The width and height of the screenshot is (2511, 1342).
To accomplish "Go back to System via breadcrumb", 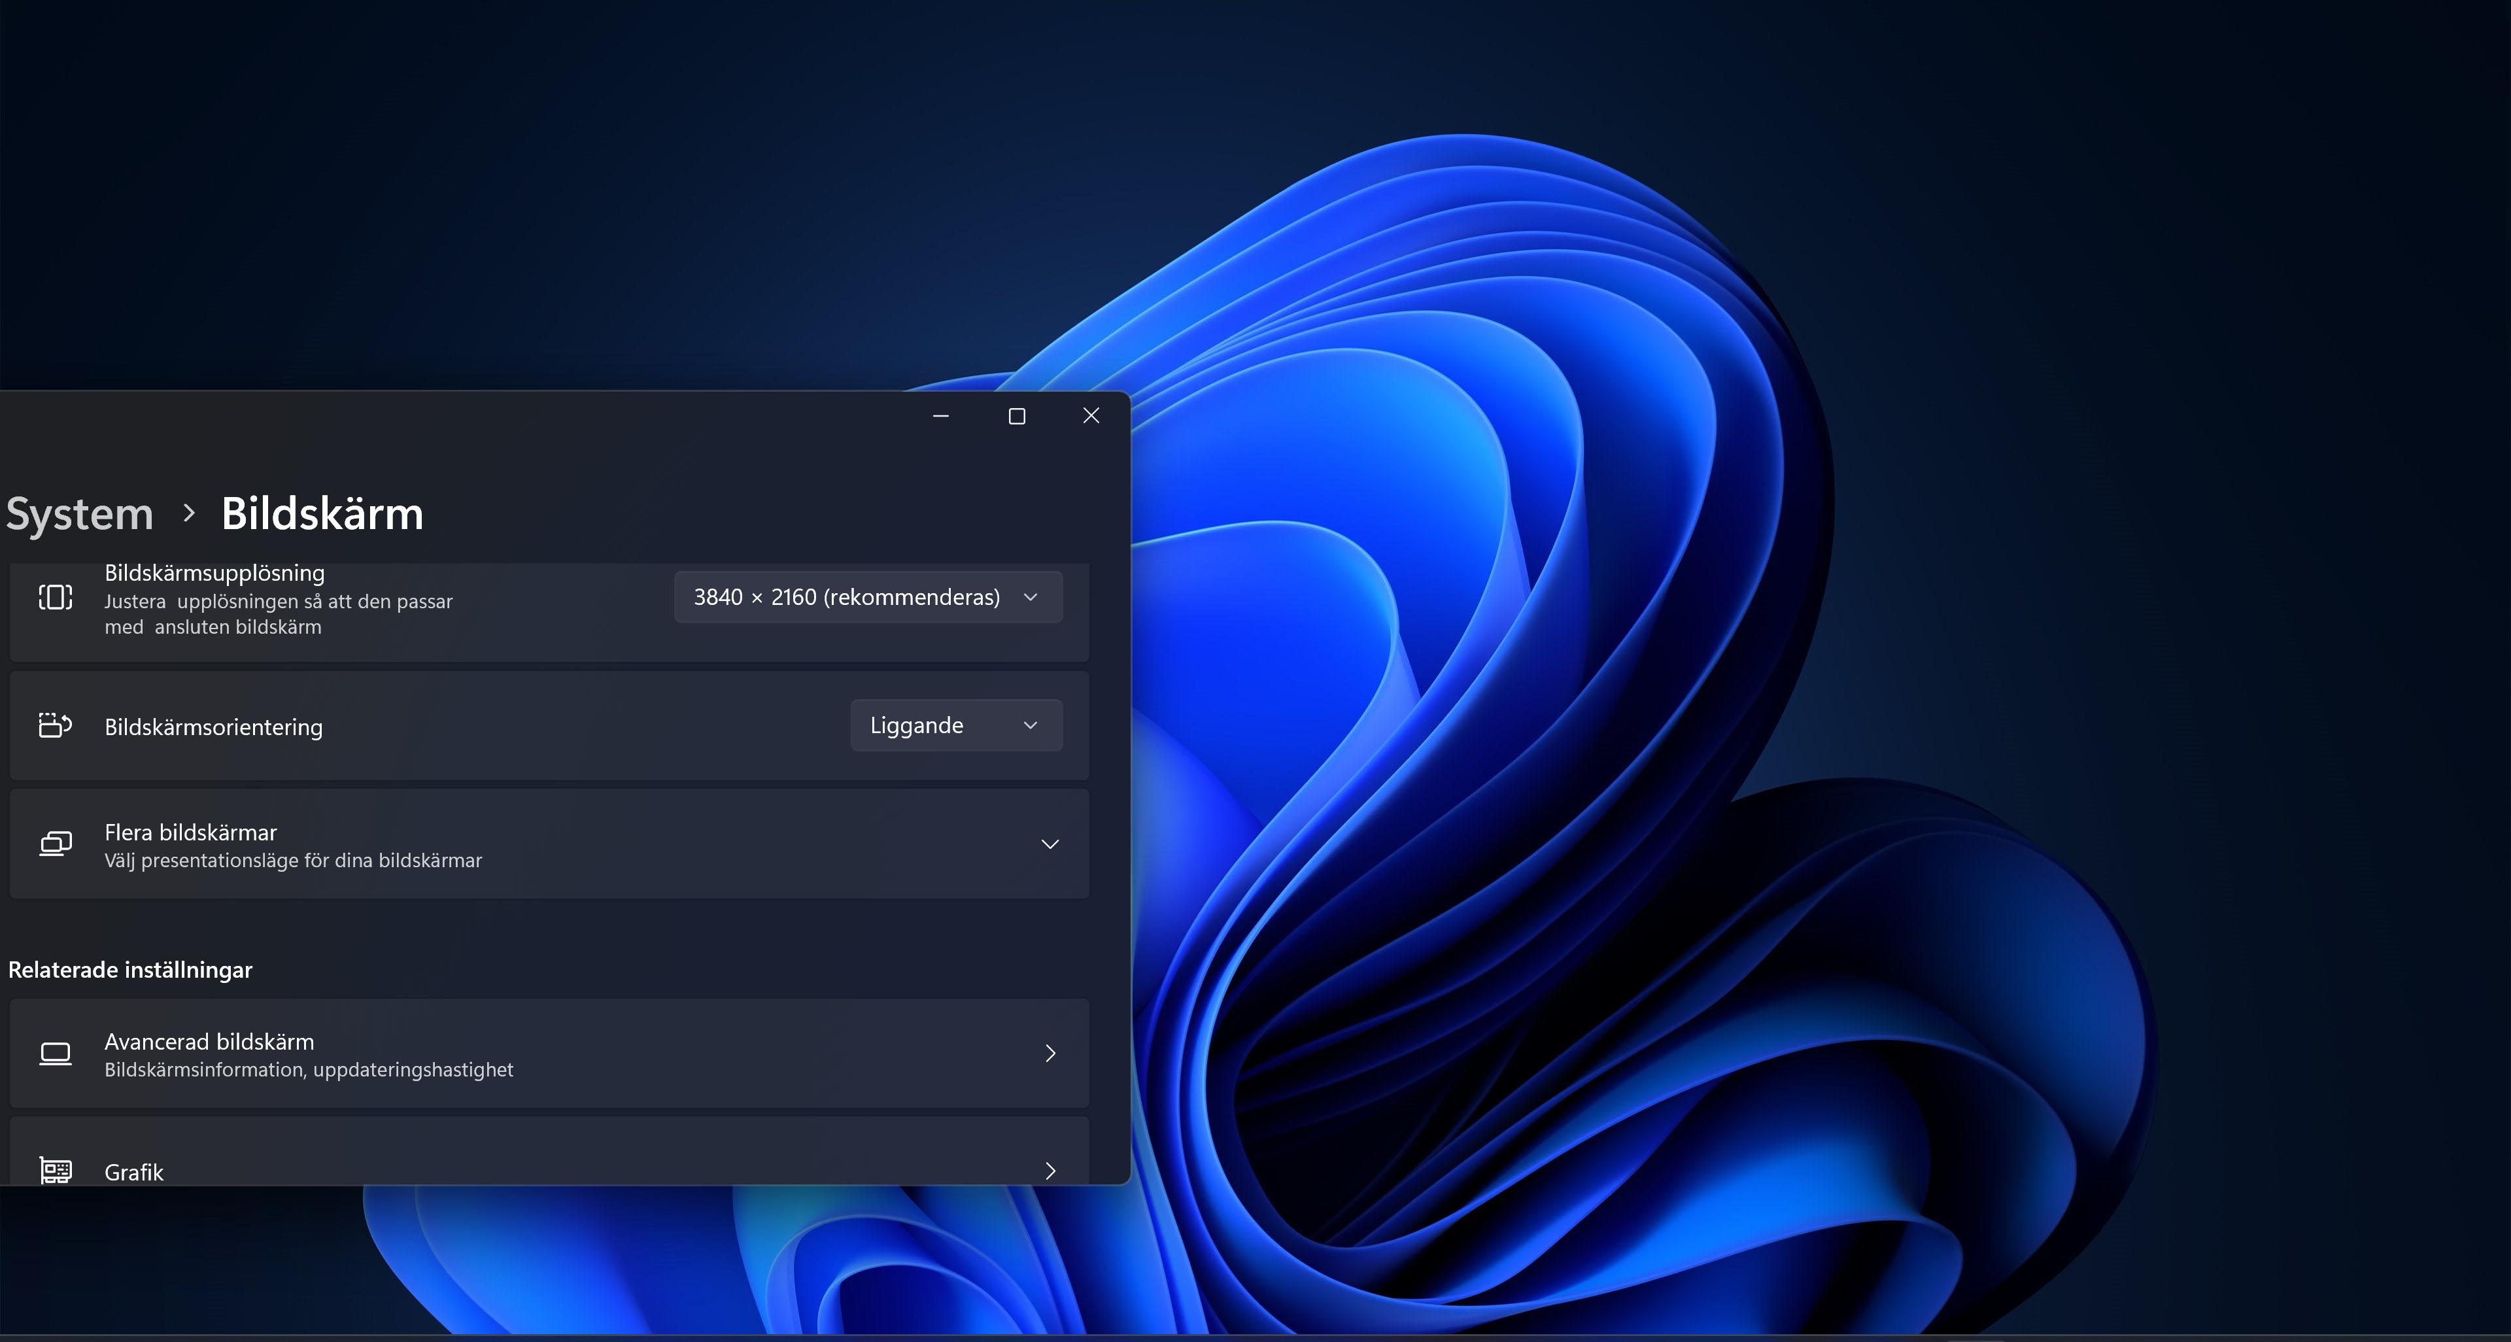I will click(x=80, y=513).
